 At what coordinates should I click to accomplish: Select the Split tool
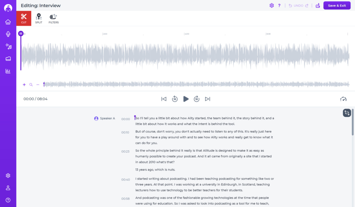[39, 18]
